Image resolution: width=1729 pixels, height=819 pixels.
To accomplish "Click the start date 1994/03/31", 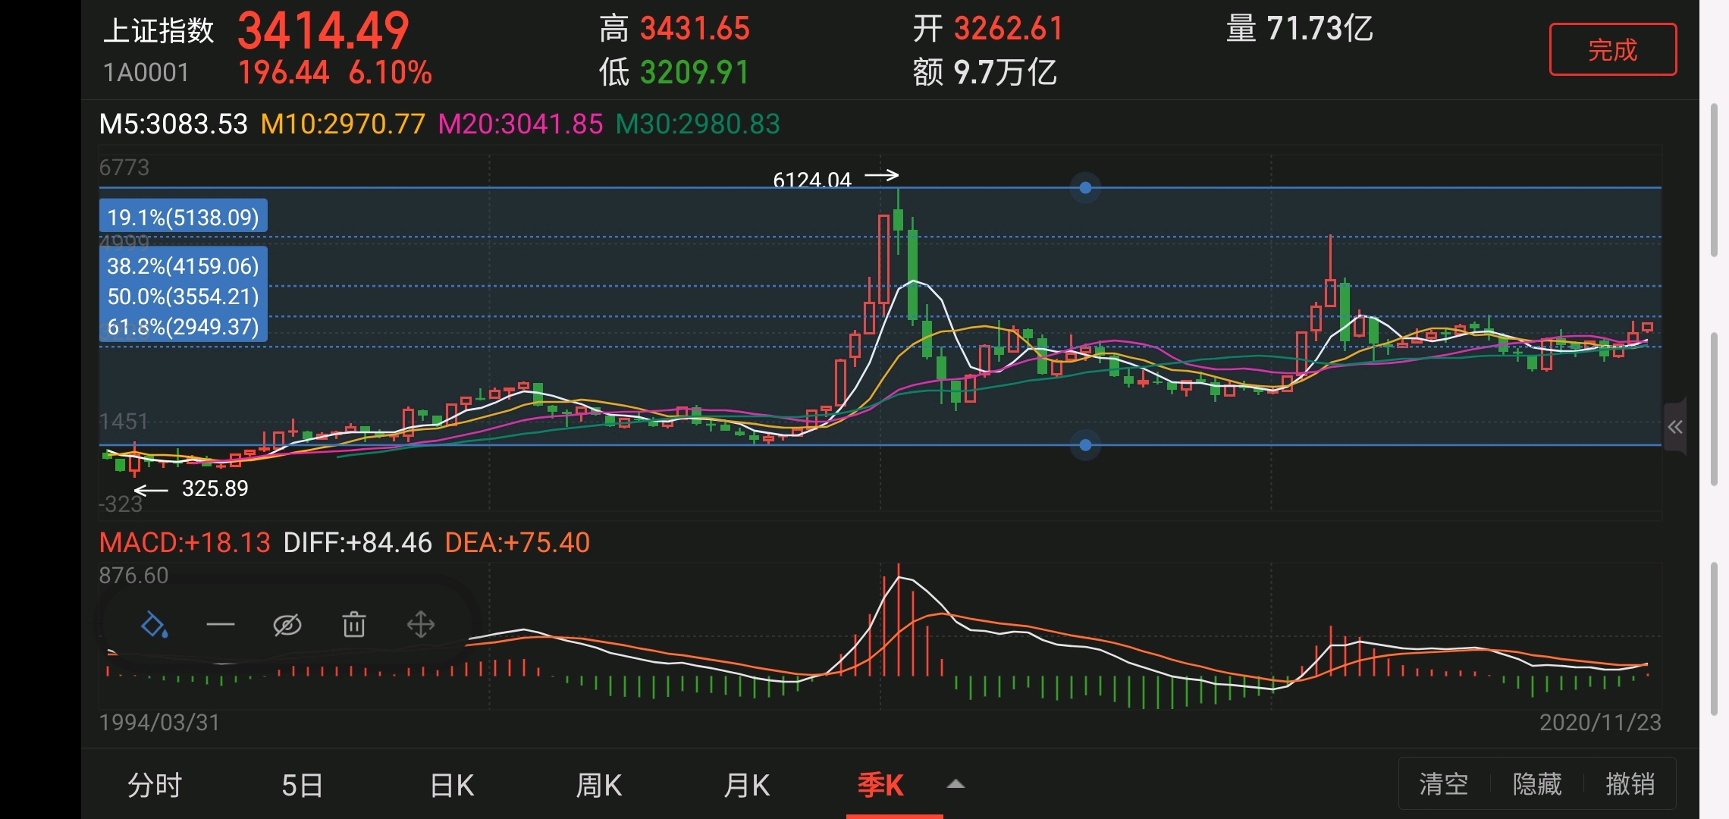I will point(160,722).
